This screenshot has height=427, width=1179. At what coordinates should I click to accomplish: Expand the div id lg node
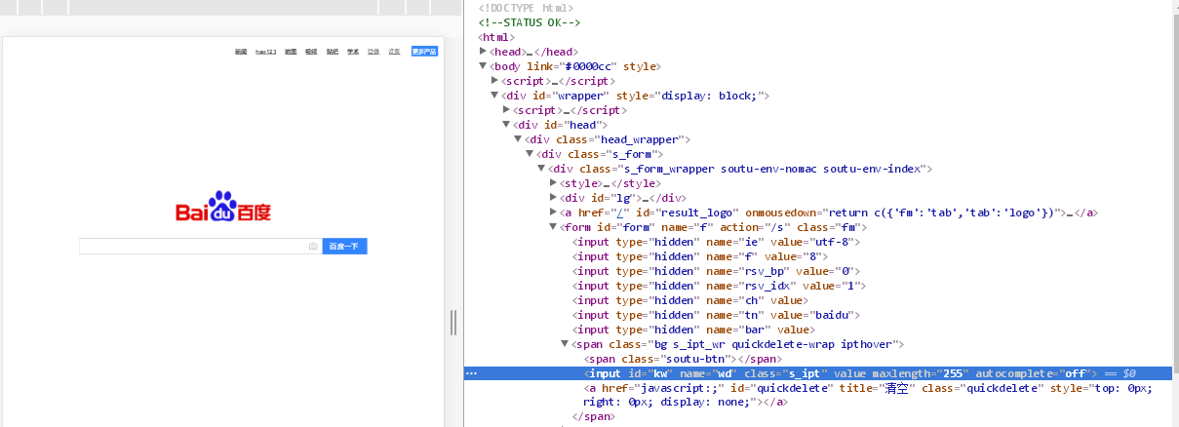coord(554,198)
